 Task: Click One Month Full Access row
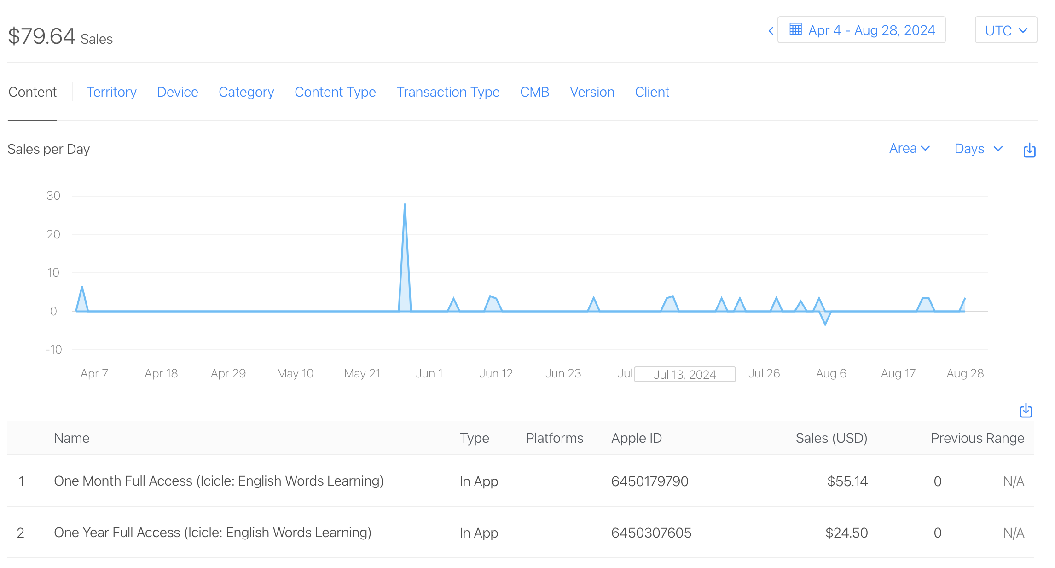(219, 481)
